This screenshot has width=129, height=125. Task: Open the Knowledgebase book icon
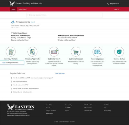click(x=97, y=52)
